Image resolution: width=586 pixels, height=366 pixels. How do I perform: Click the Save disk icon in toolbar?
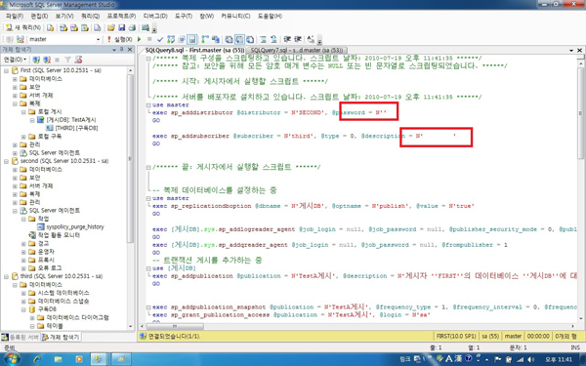pos(121,27)
